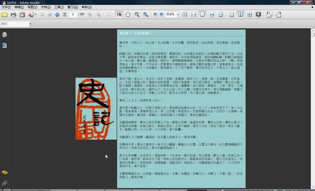
Task: Click the four-arrows fit visible icon
Action: click(220, 15)
